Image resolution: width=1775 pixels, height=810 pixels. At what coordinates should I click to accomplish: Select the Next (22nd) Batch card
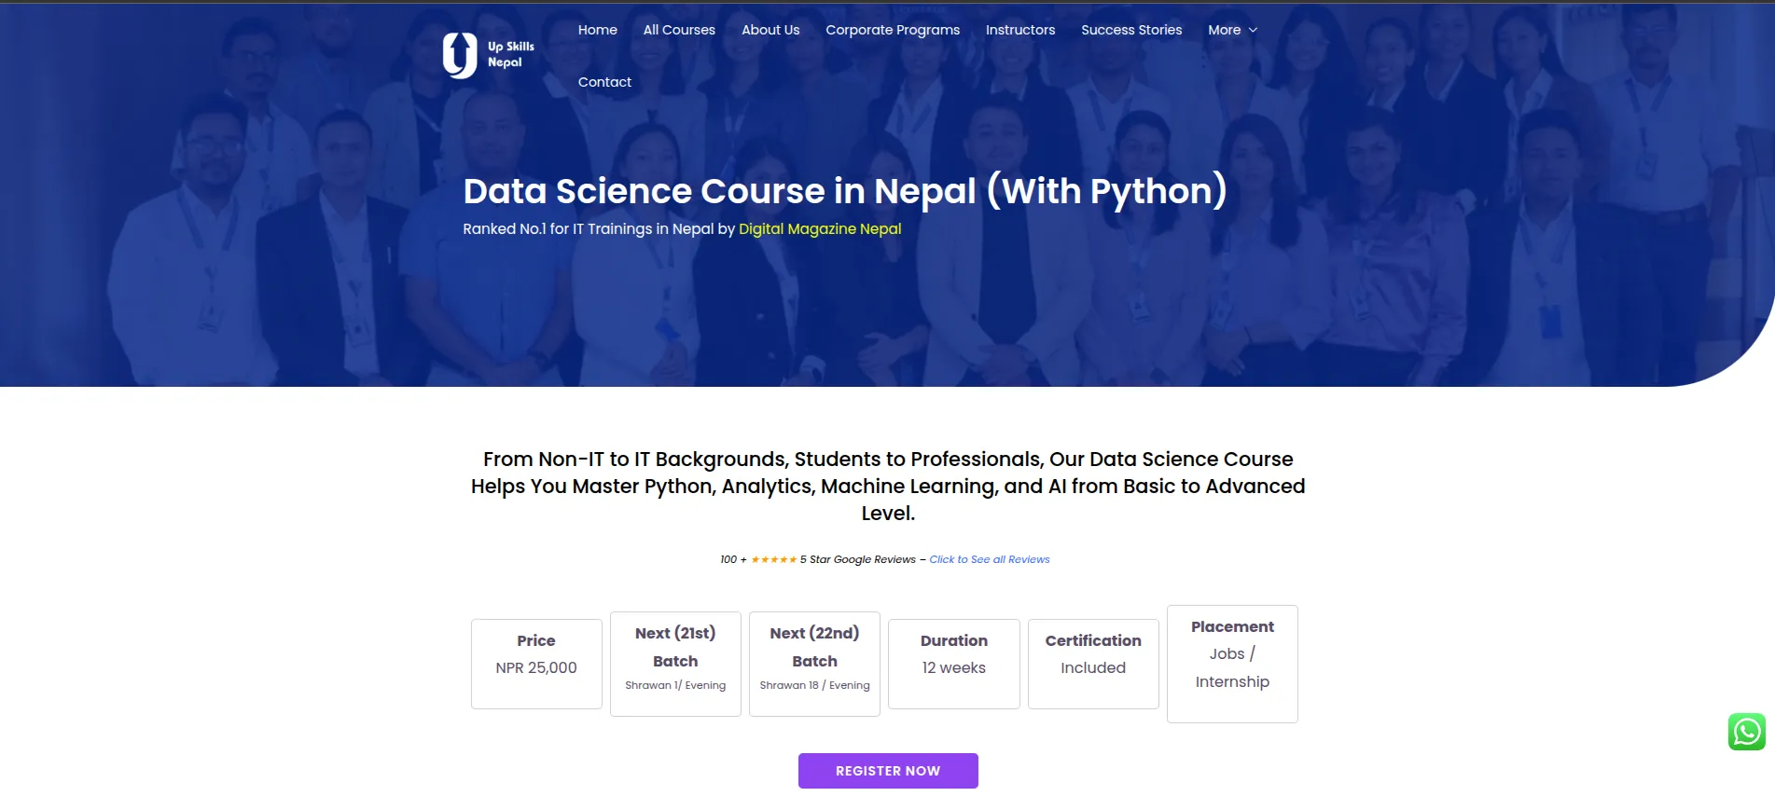pyautogui.click(x=814, y=664)
